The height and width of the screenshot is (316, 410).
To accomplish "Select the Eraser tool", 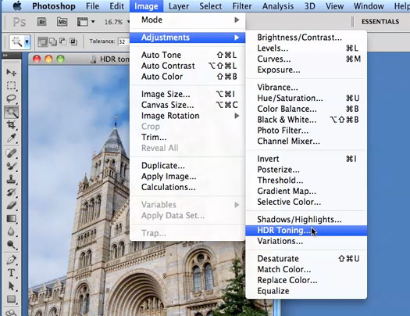I will (x=11, y=206).
